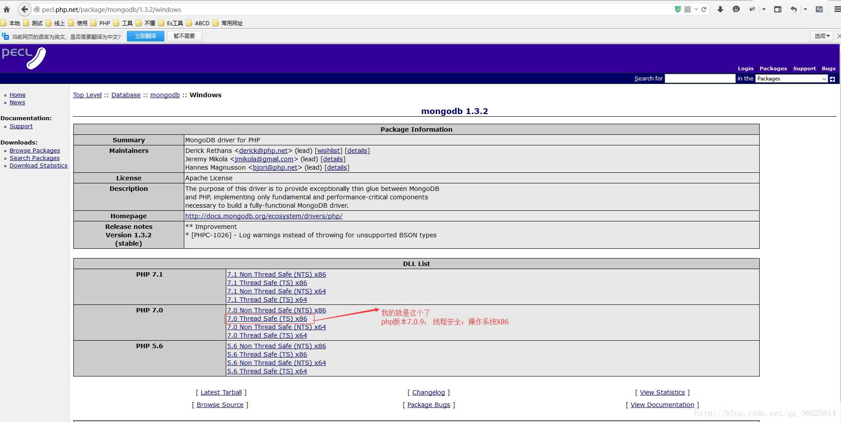The width and height of the screenshot is (841, 422).
Task: Expand dropdown arrow beside the sparkle icon
Action: (764, 9)
